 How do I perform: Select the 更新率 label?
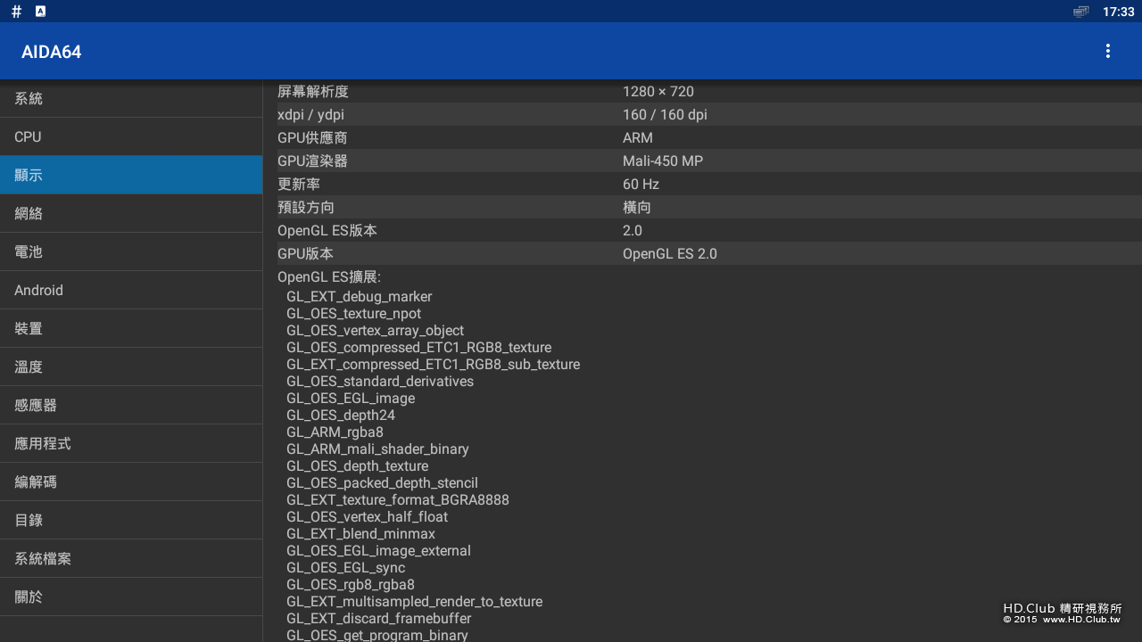pyautogui.click(x=299, y=184)
